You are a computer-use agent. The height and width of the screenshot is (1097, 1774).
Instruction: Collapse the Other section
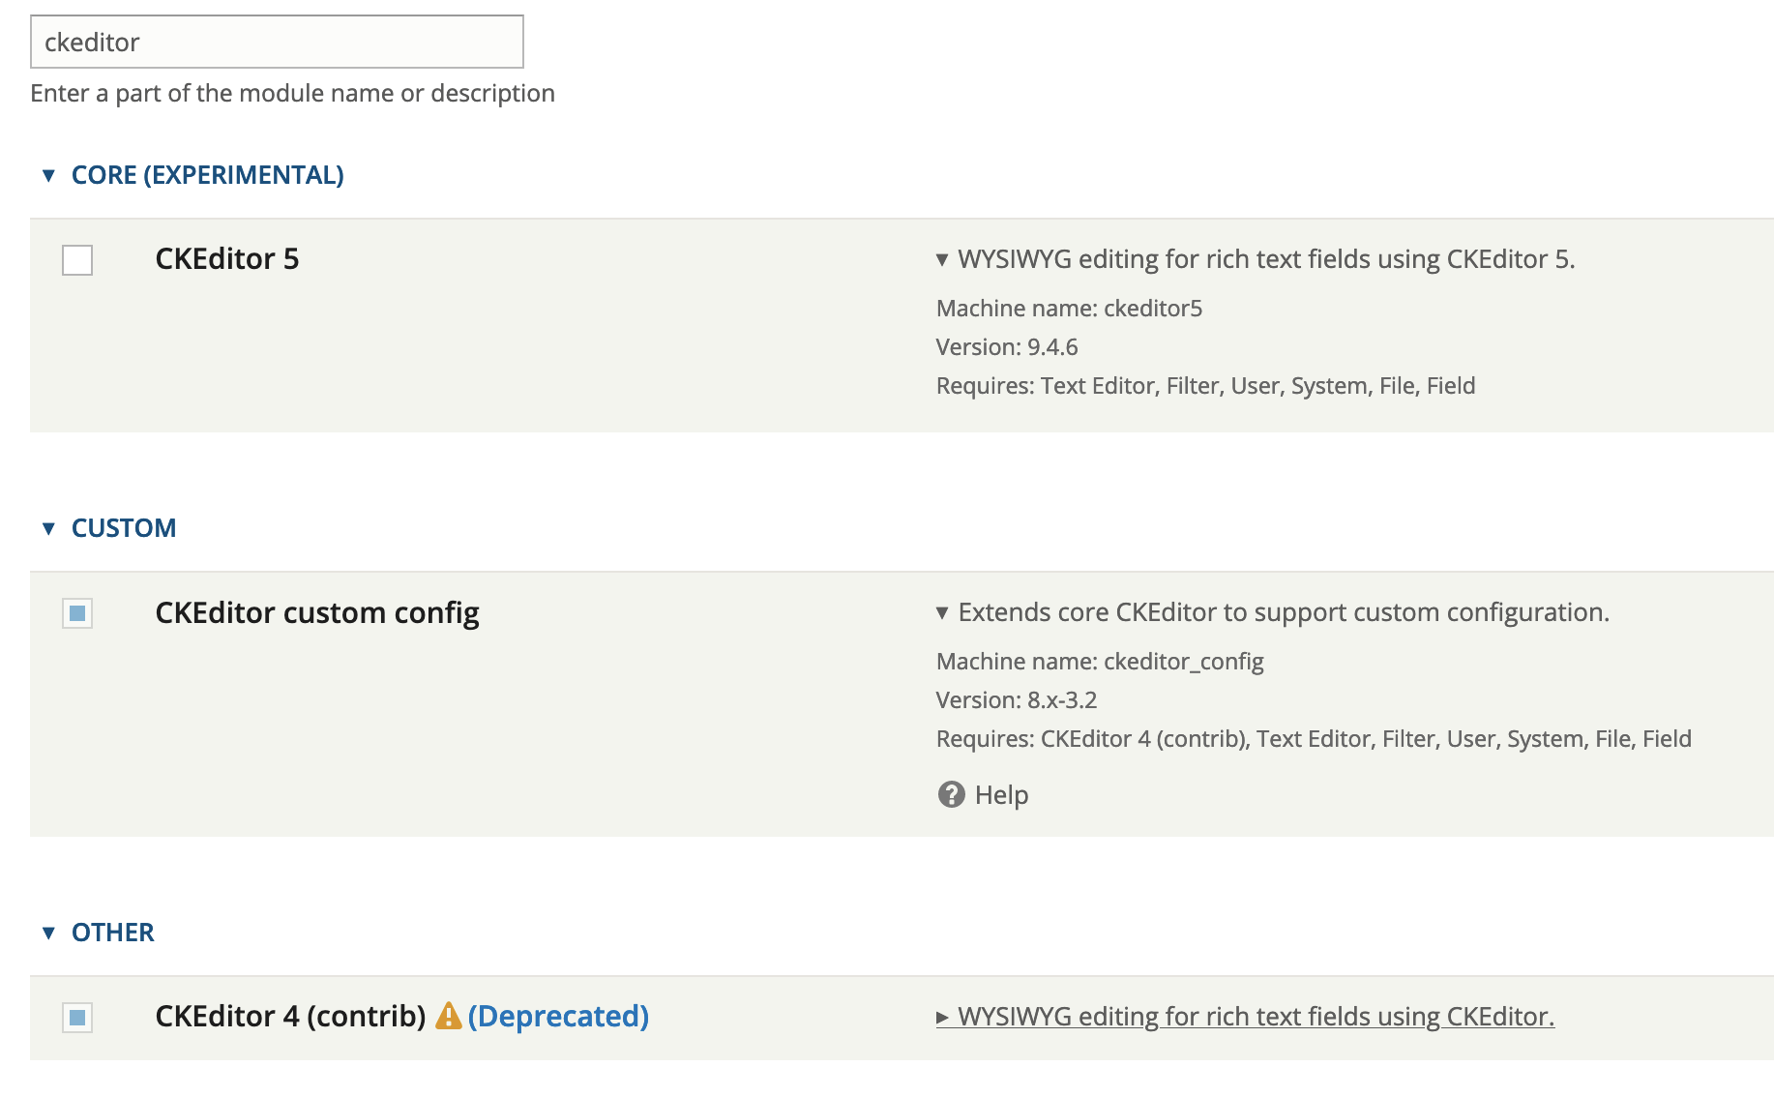click(x=98, y=933)
